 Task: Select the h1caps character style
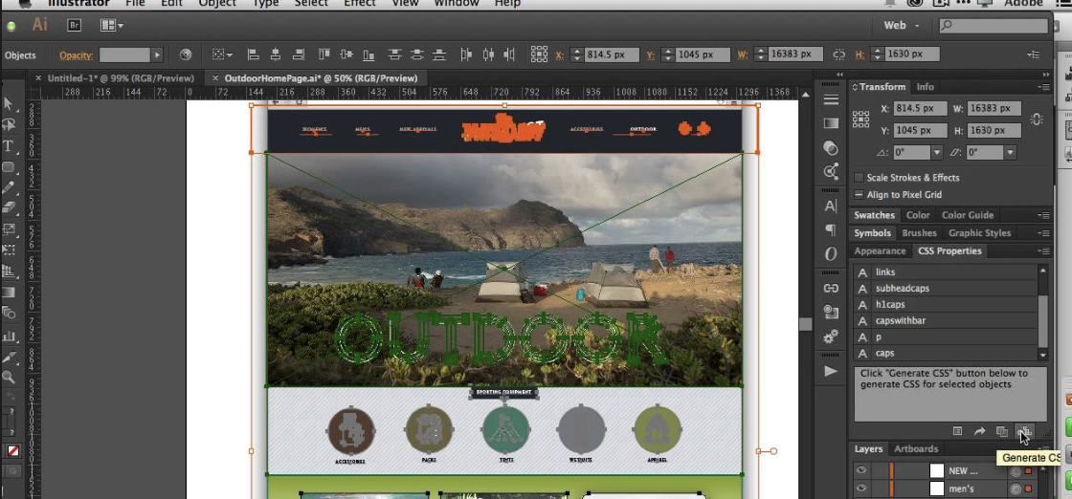tap(946, 304)
